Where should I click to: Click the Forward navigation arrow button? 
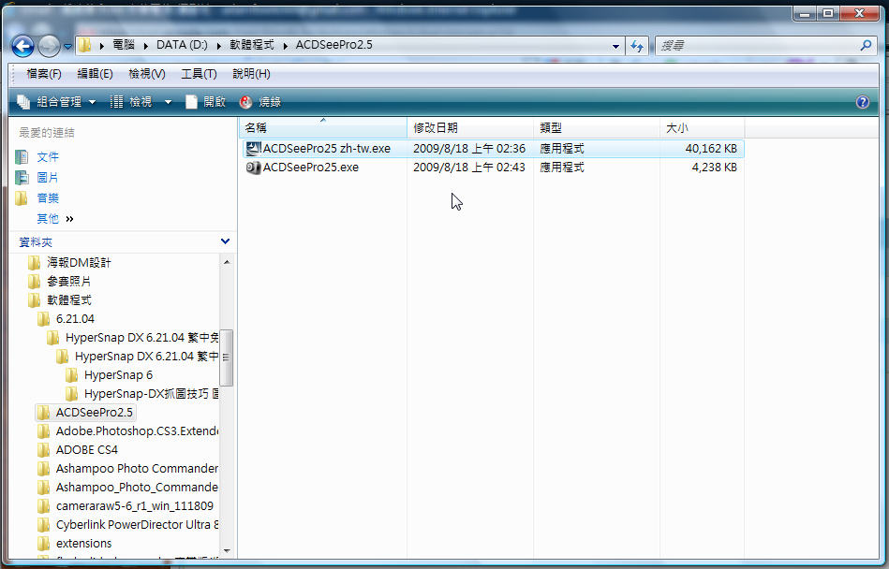[x=49, y=46]
